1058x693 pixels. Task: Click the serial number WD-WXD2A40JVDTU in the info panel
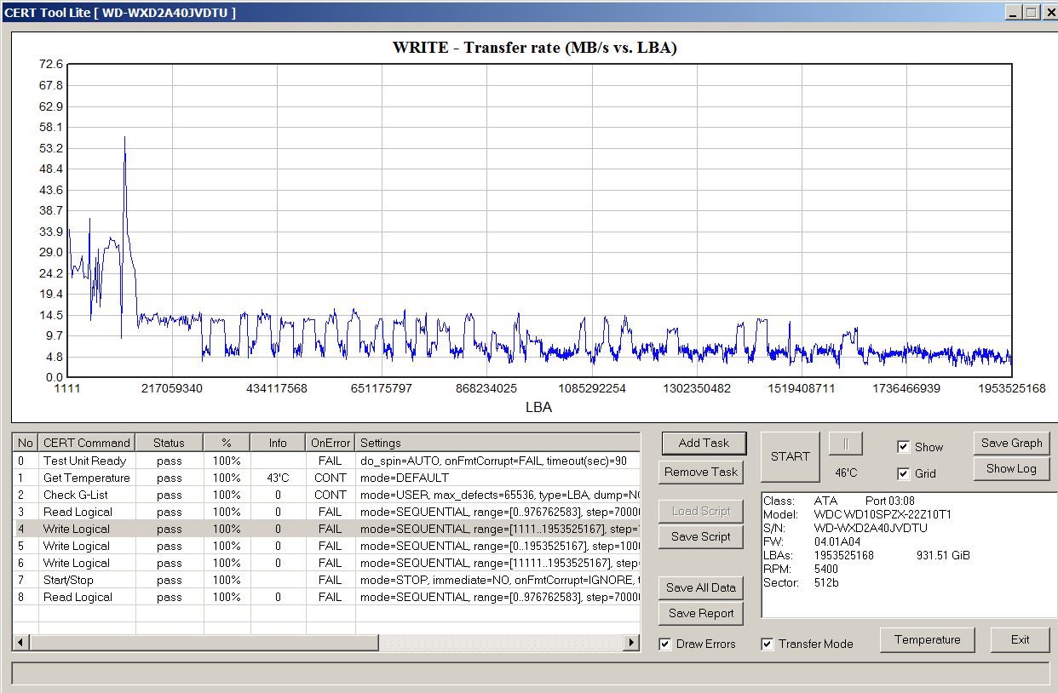click(871, 528)
